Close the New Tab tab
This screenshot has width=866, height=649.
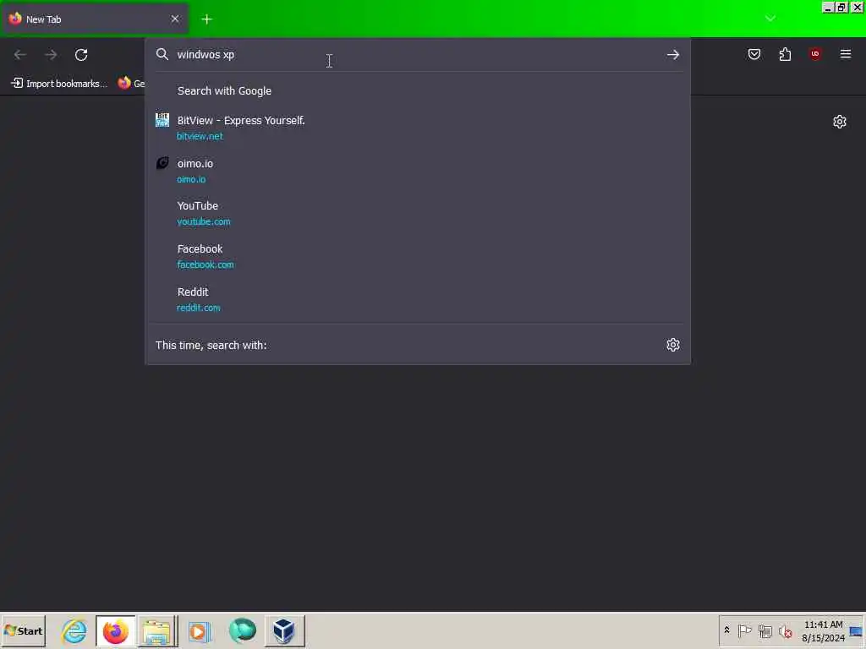point(174,19)
